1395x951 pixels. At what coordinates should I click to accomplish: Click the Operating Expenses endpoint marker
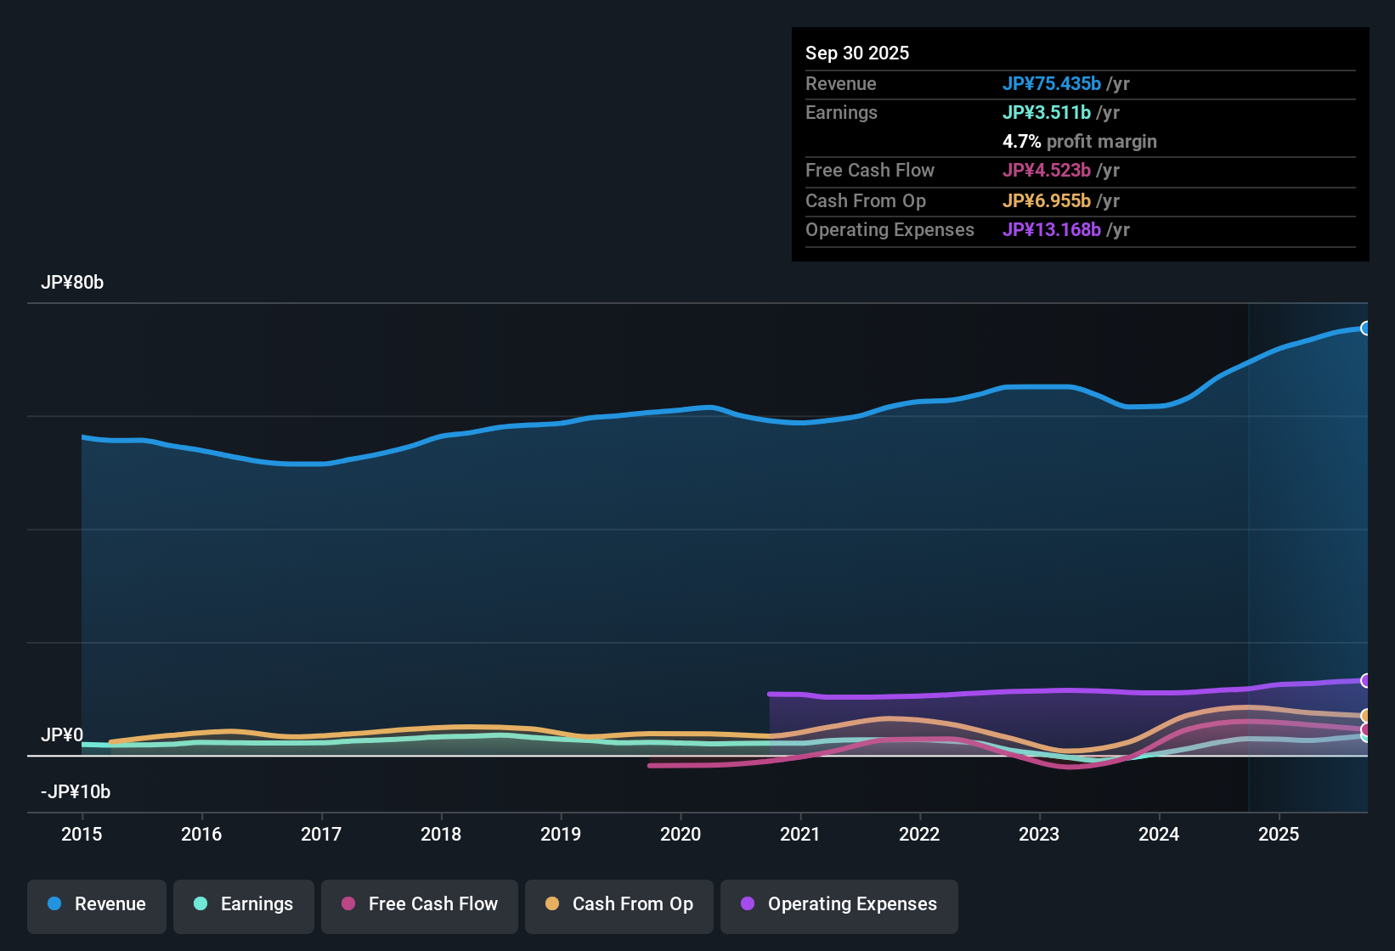(1366, 681)
